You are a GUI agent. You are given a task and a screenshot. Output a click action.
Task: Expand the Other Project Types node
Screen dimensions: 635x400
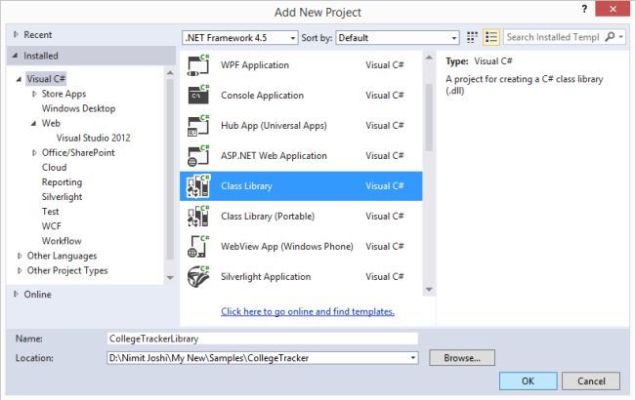(19, 270)
